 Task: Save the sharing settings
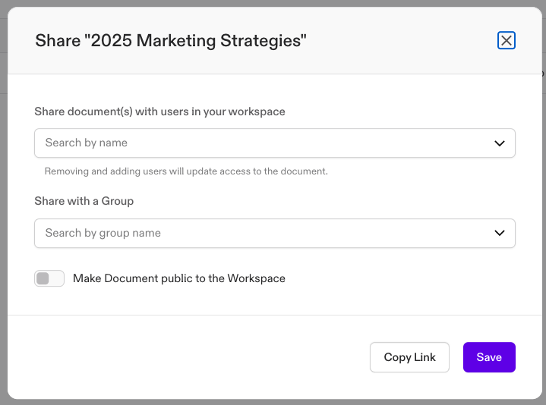489,357
